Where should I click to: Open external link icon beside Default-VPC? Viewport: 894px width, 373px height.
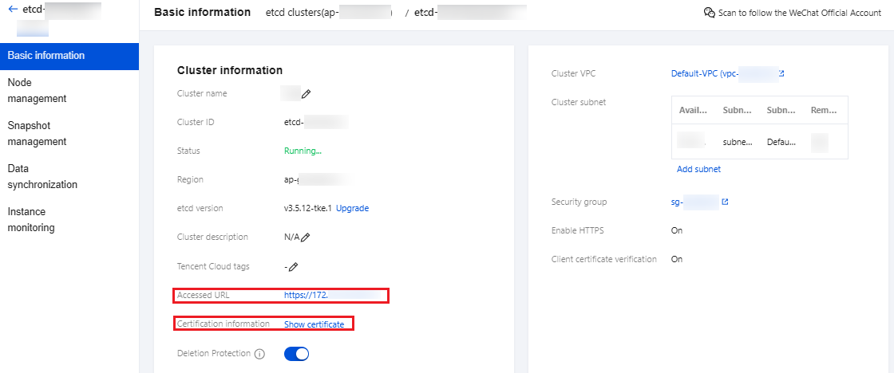(x=781, y=74)
